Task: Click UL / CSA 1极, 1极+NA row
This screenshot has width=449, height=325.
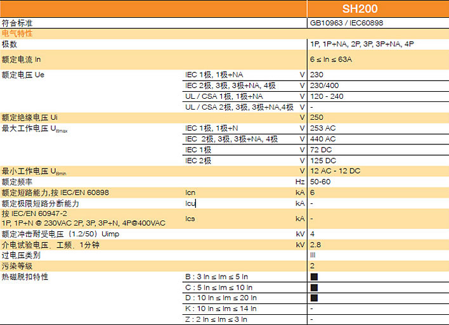Action: click(x=224, y=96)
